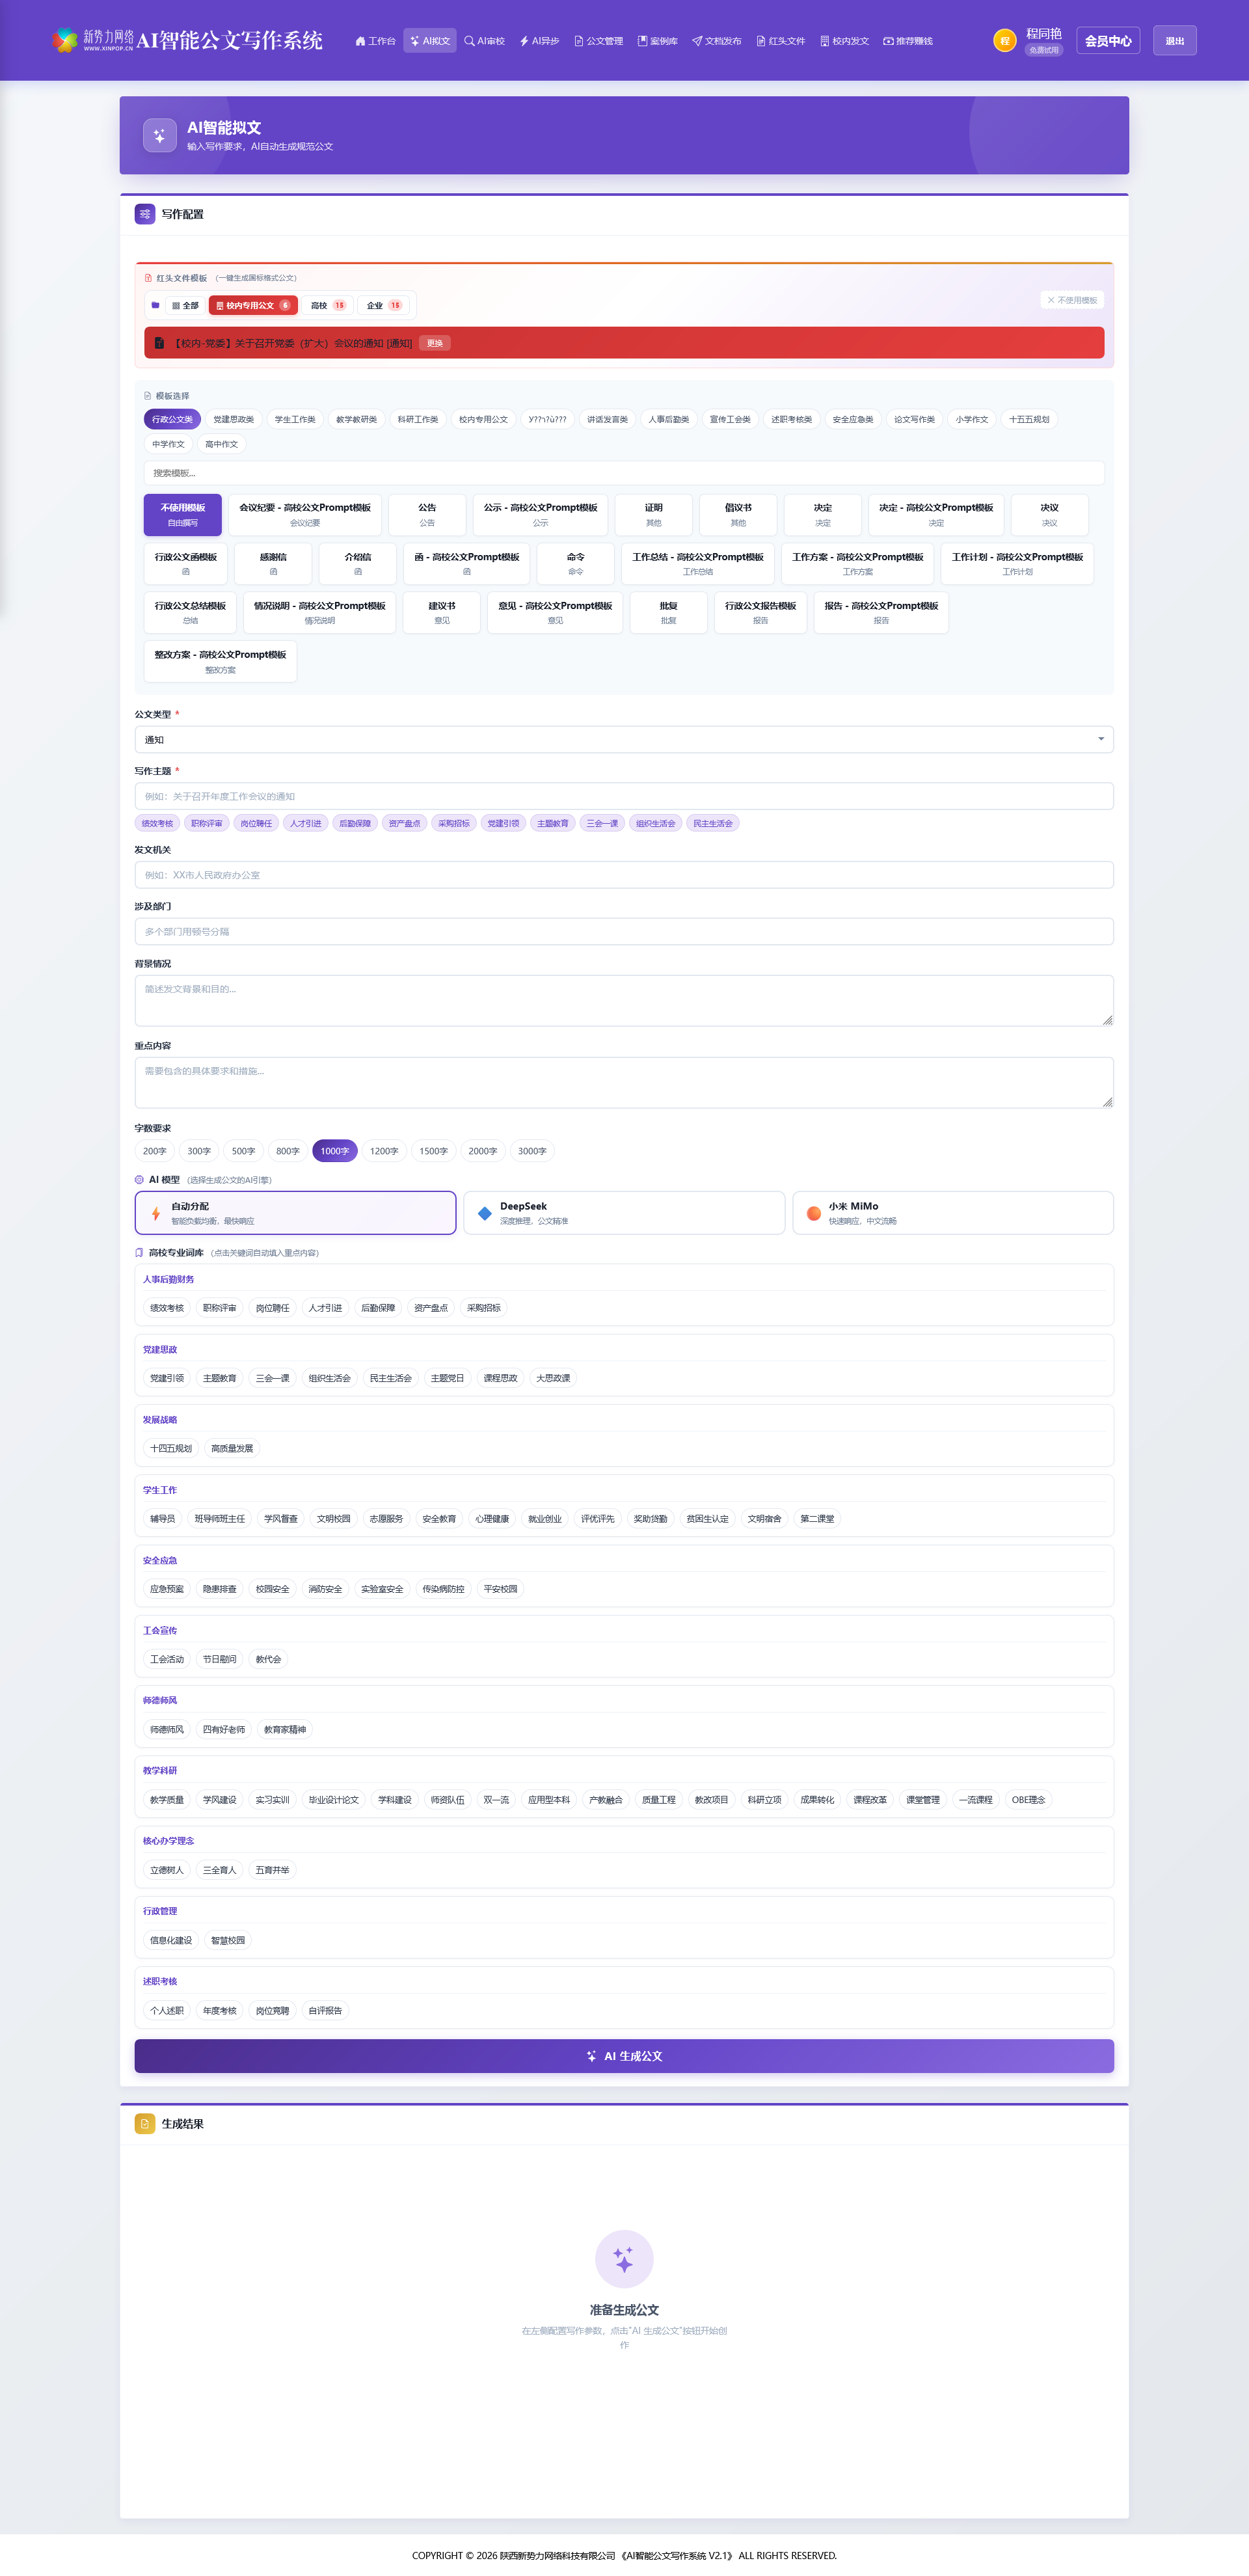1249x2576 pixels.
Task: Switch to the 党建思政类 template tab
Action: tap(233, 419)
